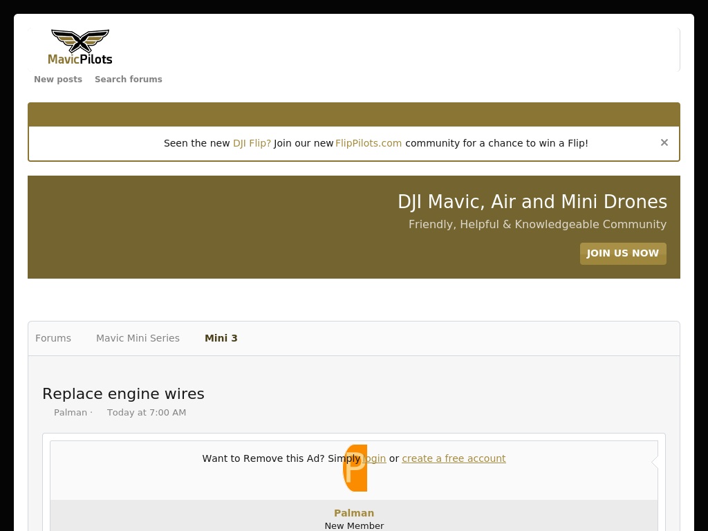The image size is (708, 531).
Task: Dismiss the DJI Flip notice banner
Action: coord(664,142)
